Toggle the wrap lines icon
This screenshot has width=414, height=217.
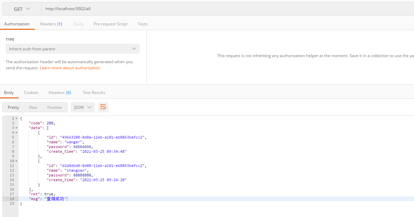[x=103, y=107]
